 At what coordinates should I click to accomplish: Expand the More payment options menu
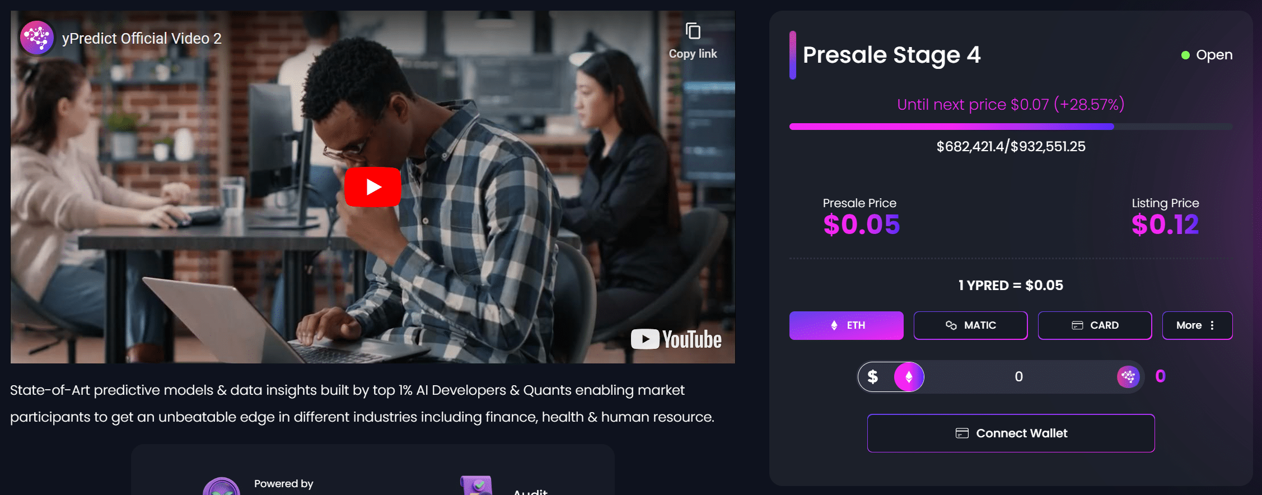click(x=1197, y=325)
